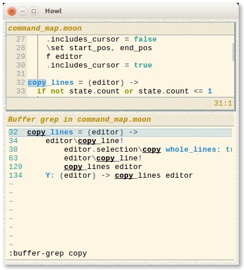Click the command_map.moon editor title

coord(45,28)
